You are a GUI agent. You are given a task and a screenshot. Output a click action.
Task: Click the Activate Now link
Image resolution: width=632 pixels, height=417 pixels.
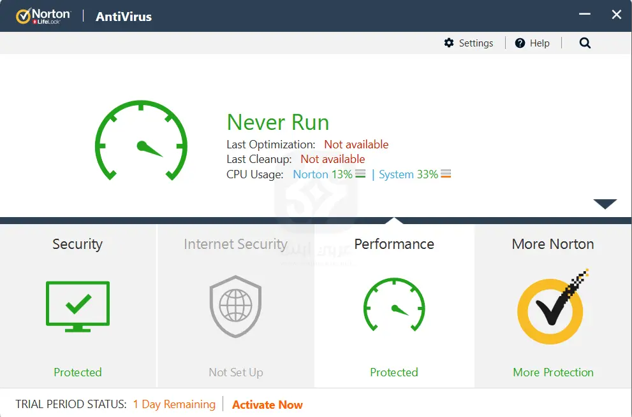pos(267,405)
